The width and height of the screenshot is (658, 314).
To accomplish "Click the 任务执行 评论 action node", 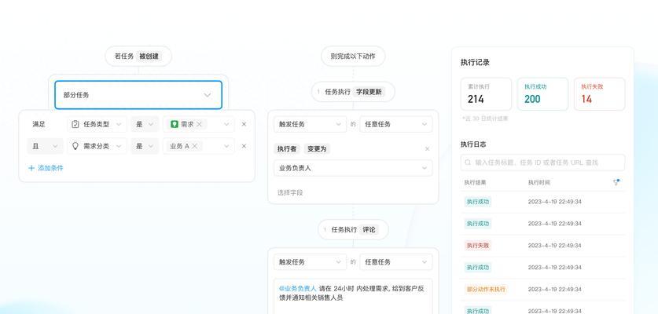I will [x=353, y=230].
